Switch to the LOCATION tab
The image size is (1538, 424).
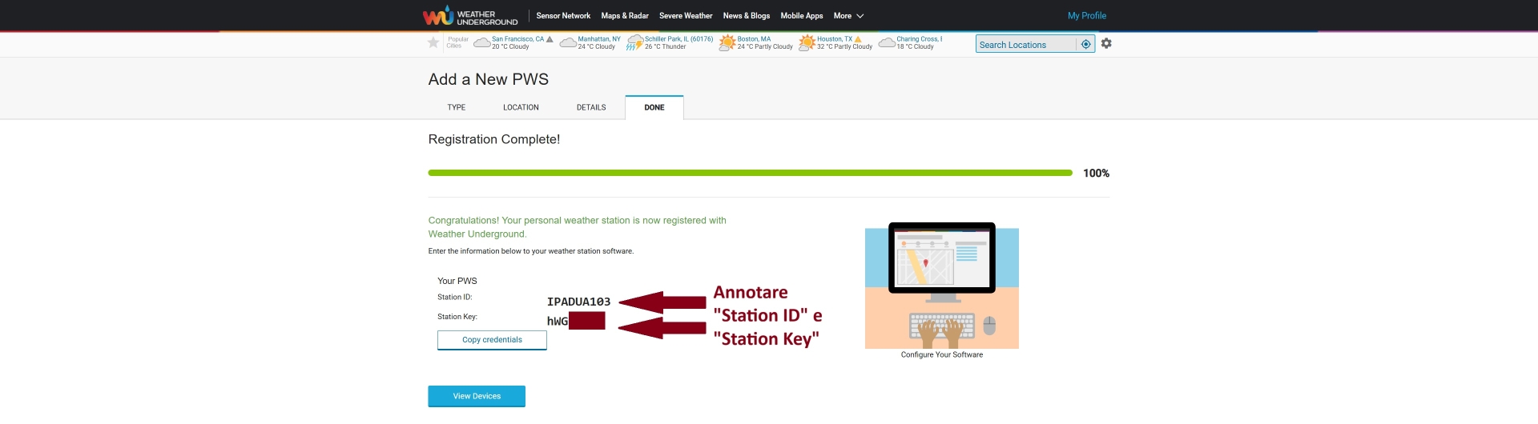tap(521, 107)
